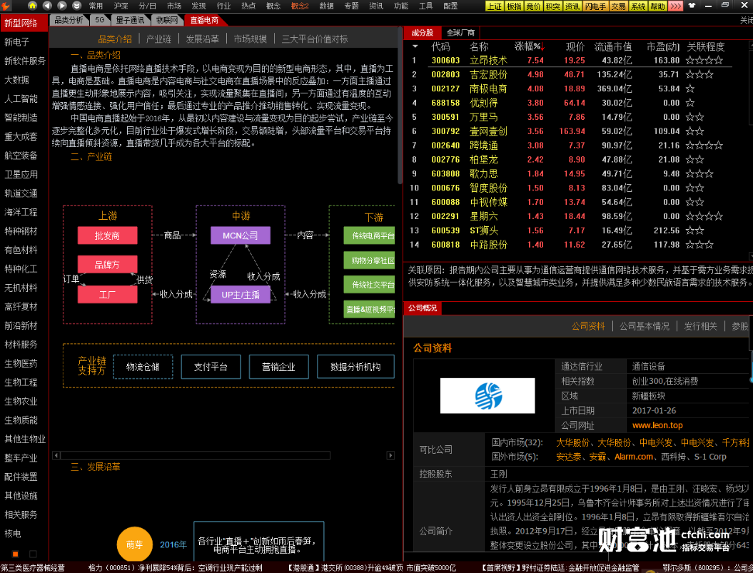The image size is (753, 573).
Task: Click the 闪电手 button
Action: tap(595, 6)
